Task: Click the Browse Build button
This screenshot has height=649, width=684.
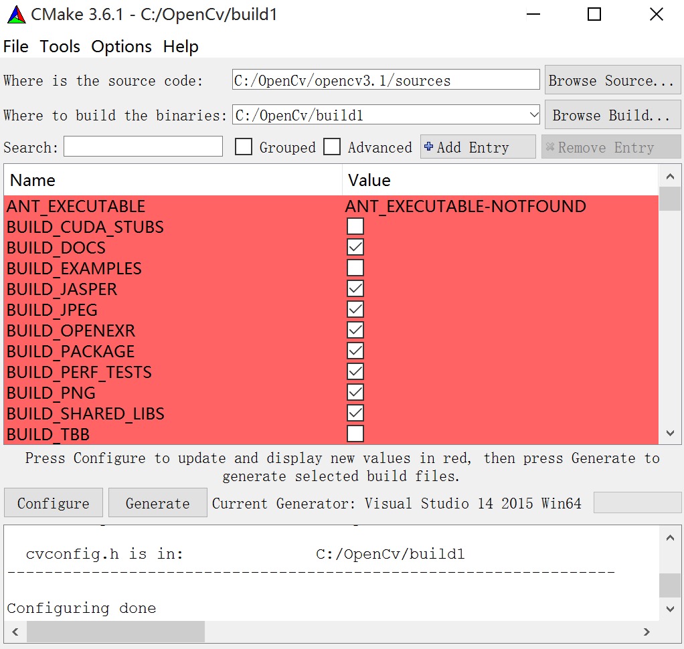Action: [612, 114]
